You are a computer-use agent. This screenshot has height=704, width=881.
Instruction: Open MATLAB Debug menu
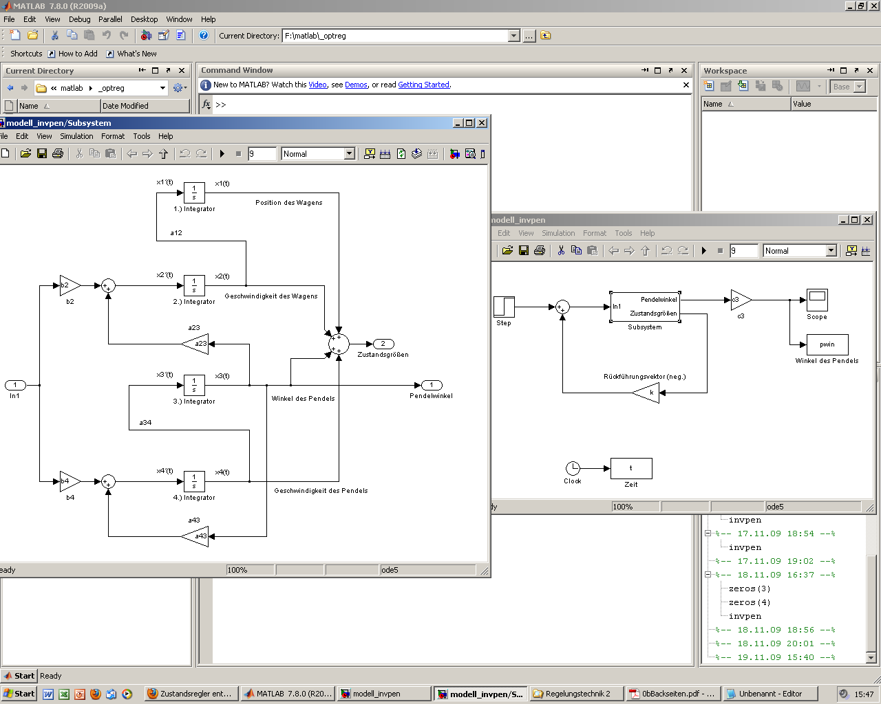click(x=80, y=19)
